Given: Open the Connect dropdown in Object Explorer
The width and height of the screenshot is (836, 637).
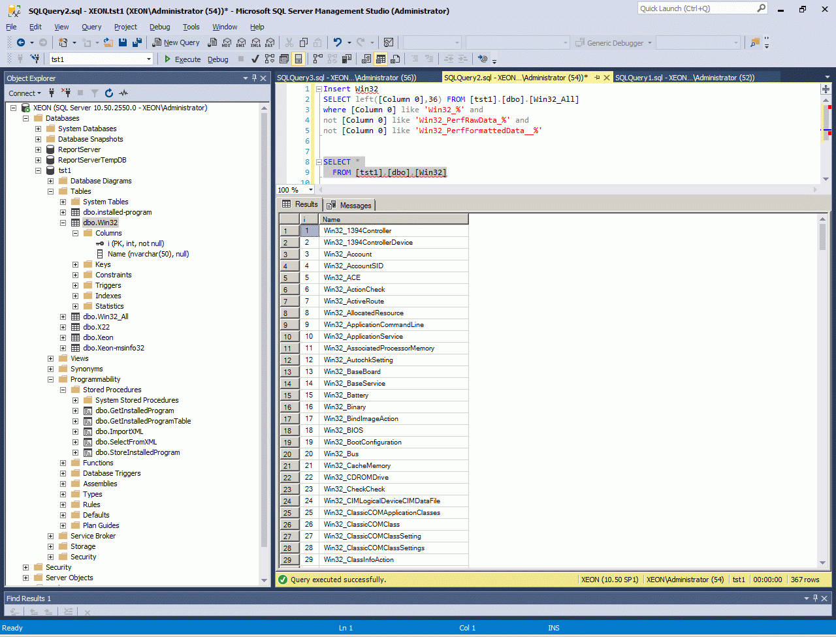Looking at the screenshot, I should (x=25, y=93).
